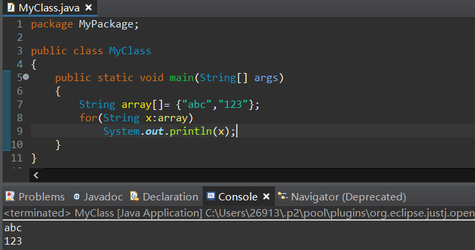Viewport: 475px width, 250px height.
Task: Click the 'main' method name
Action: [x=181, y=78]
